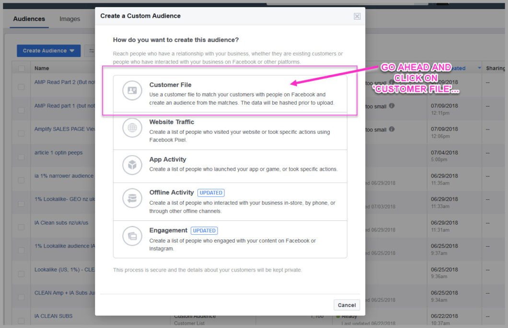
Task: Click the 07/09/2018 12:11pm date cell
Action: point(445,109)
